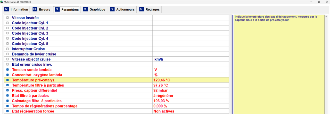The width and height of the screenshot is (330, 114).
Task: Click the Press. capteur différentiel value 92 mbar
Action: 160,90
